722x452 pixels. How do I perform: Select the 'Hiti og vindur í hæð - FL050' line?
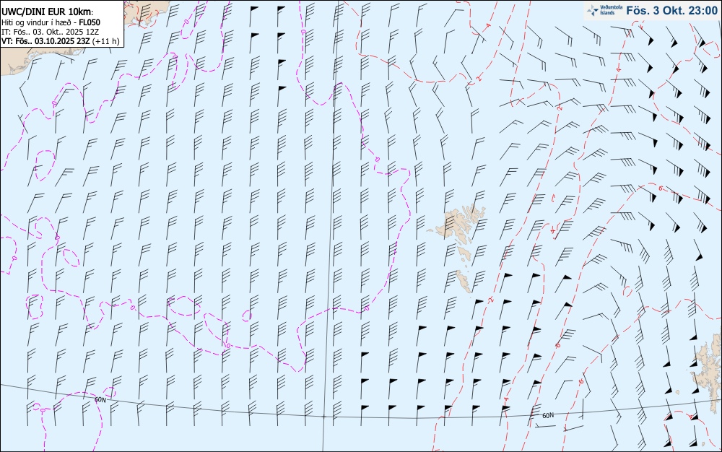click(x=51, y=22)
